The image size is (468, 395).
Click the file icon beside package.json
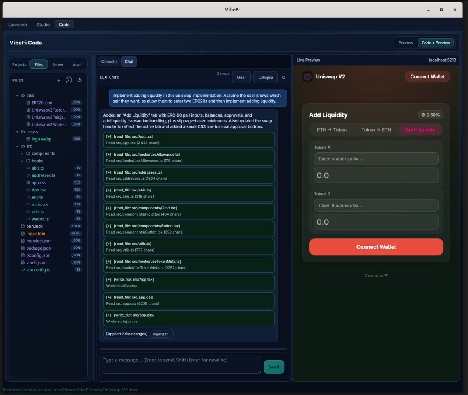(23, 248)
